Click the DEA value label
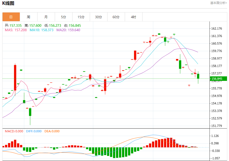Image resolution: width=229 pixels, height=161 pixels. pyautogui.click(x=52, y=131)
